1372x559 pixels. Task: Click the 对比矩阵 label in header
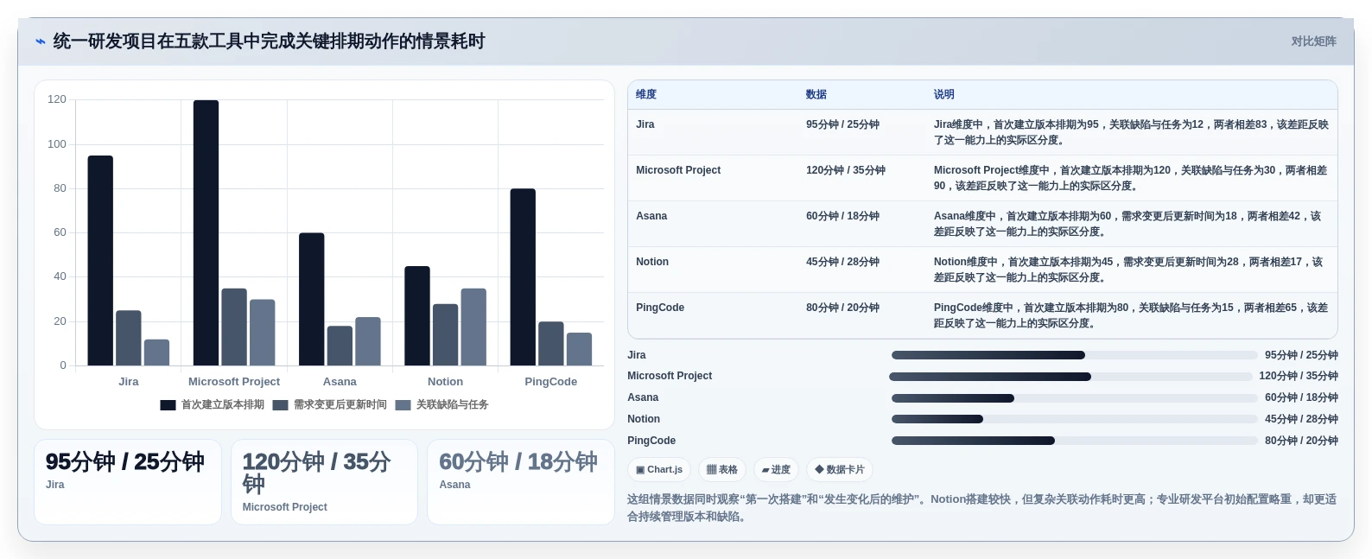click(1313, 41)
